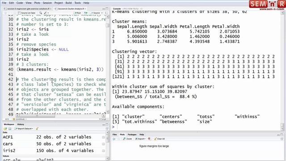Switch to the Files tab

point(114,135)
